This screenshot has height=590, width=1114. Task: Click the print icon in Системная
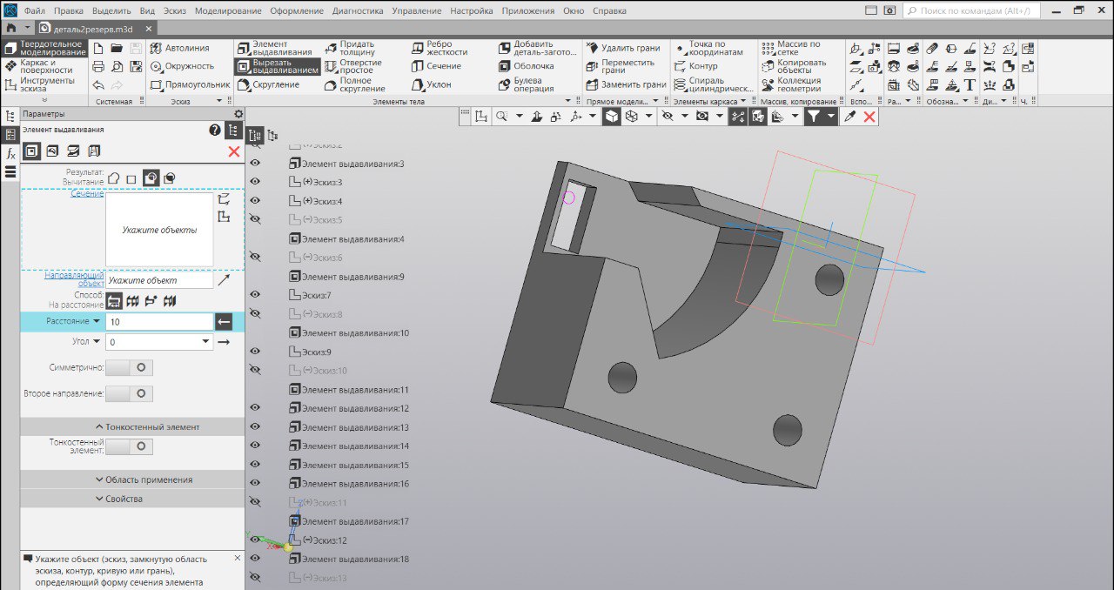(98, 66)
